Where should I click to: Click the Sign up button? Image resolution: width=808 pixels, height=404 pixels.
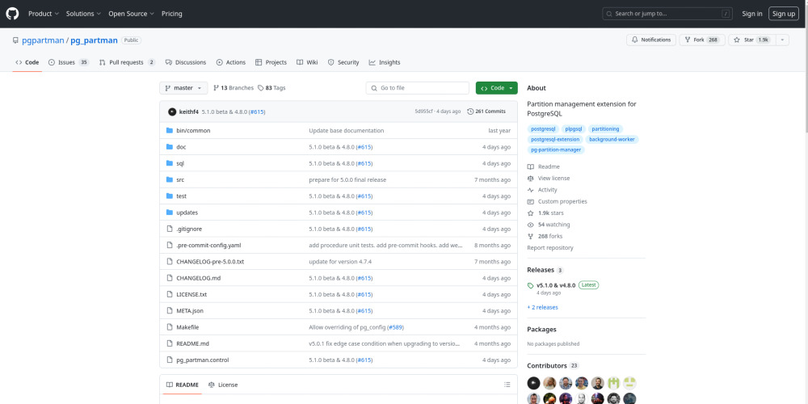point(783,14)
